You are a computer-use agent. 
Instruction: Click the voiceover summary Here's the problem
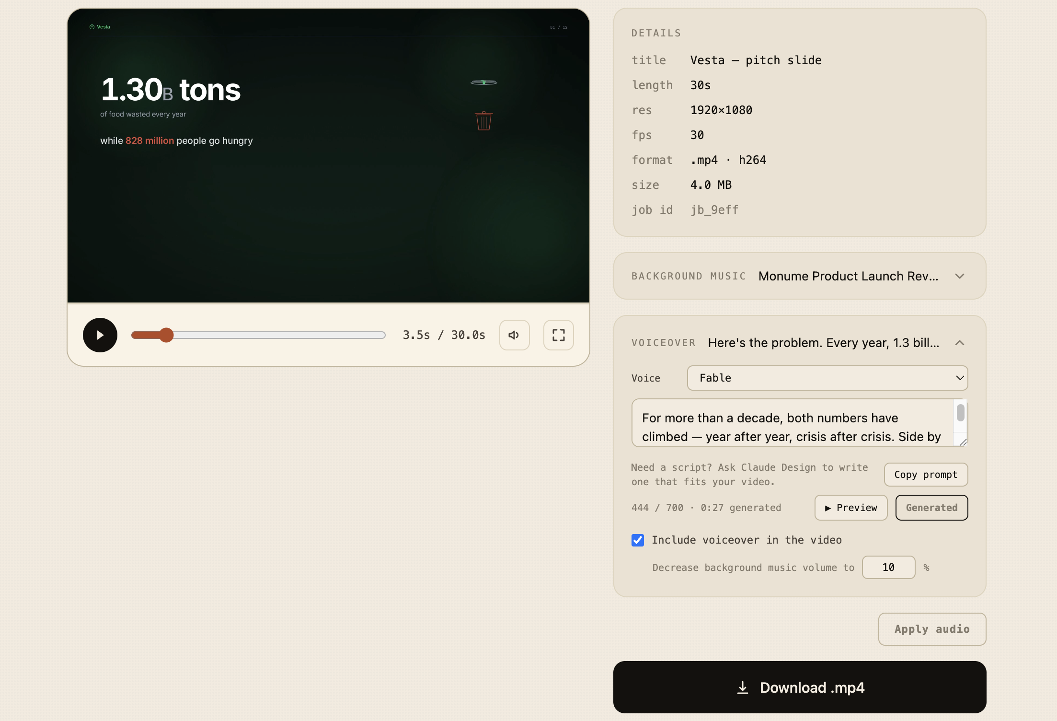823,343
